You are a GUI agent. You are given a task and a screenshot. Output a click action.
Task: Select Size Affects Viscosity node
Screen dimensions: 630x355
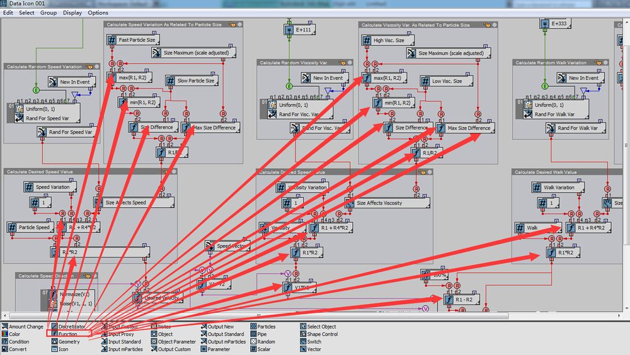pyautogui.click(x=387, y=203)
